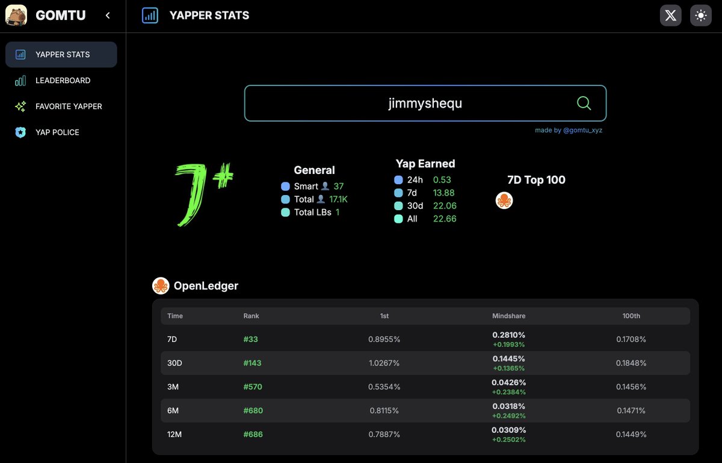Click the Smart followers blue swatch

click(x=285, y=187)
